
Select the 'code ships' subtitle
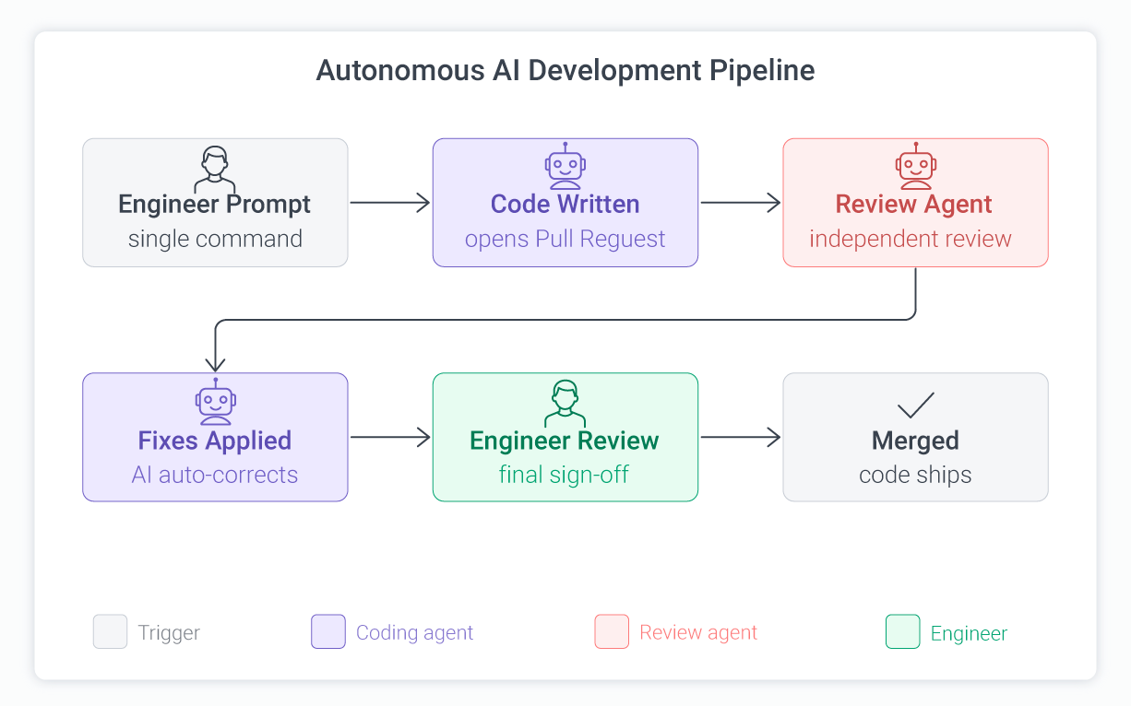pyautogui.click(x=915, y=476)
